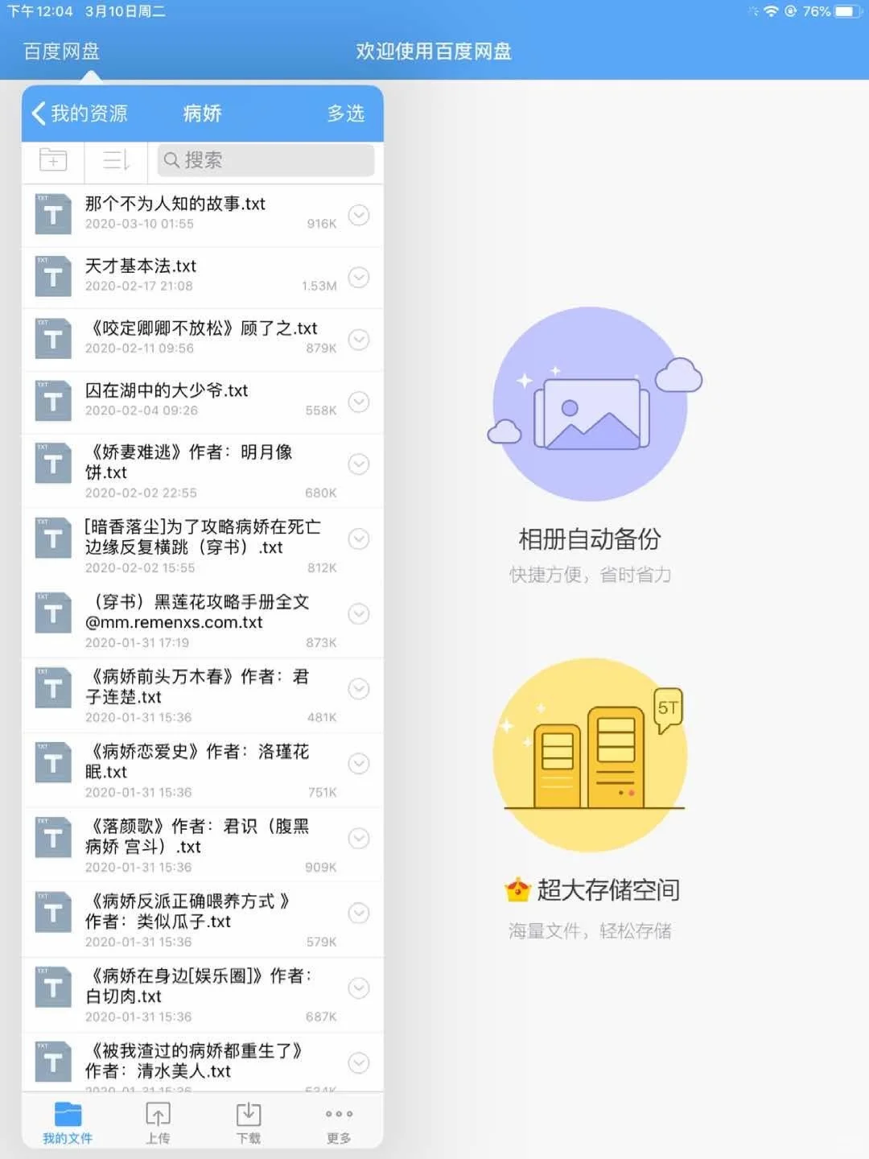Viewport: 869px width, 1159px height.
Task: Open 《被我渣过的病娇都重生了》 file
Action: click(x=203, y=1062)
